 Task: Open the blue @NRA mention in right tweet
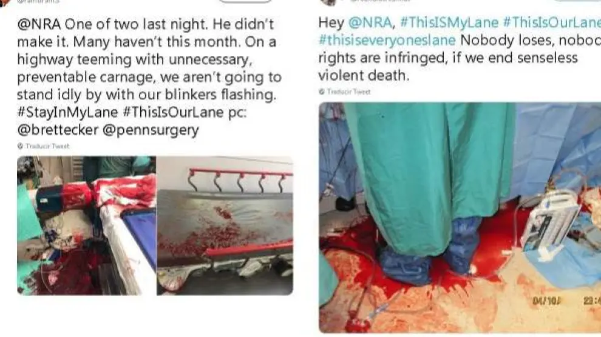point(370,23)
